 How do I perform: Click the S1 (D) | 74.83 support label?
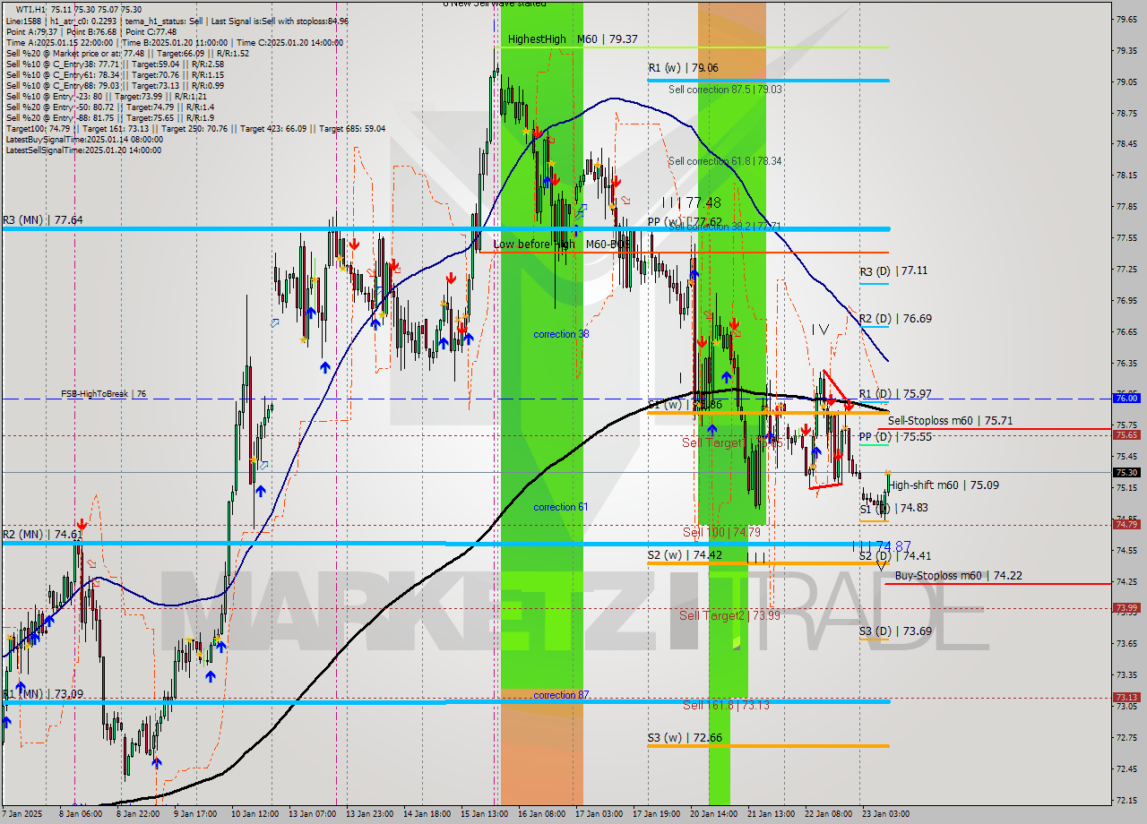click(893, 508)
